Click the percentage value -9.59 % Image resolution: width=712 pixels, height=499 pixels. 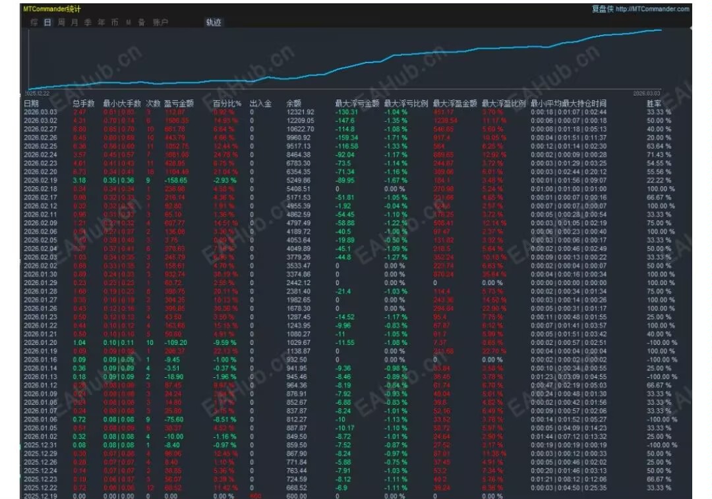pyautogui.click(x=225, y=342)
